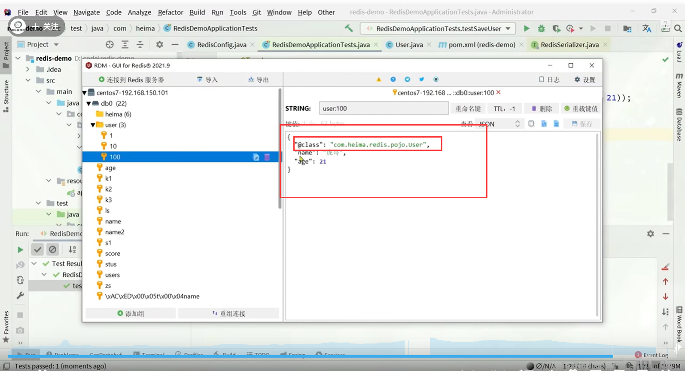Open the Refactor menu
Image resolution: width=685 pixels, height=371 pixels.
pyautogui.click(x=170, y=12)
